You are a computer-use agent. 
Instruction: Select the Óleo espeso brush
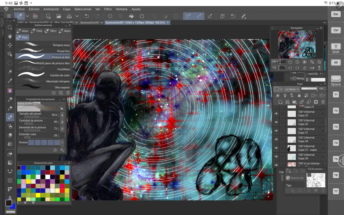coord(43,87)
